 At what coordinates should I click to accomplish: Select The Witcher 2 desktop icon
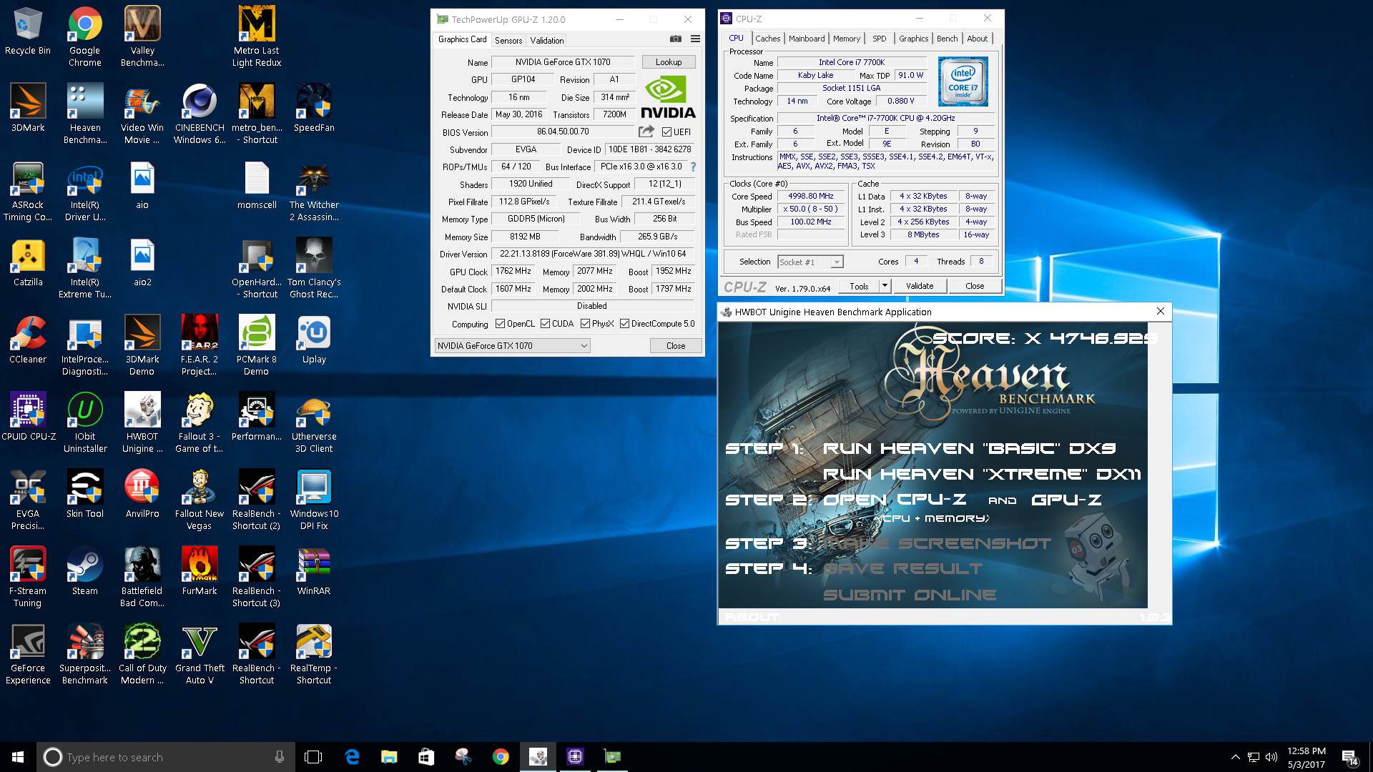pos(314,192)
